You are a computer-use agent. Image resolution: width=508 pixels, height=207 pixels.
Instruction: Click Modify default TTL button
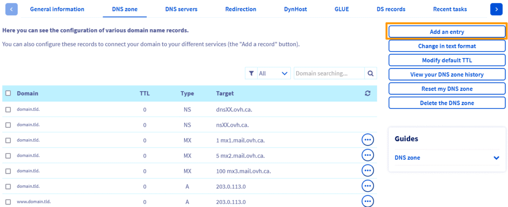[x=447, y=60]
